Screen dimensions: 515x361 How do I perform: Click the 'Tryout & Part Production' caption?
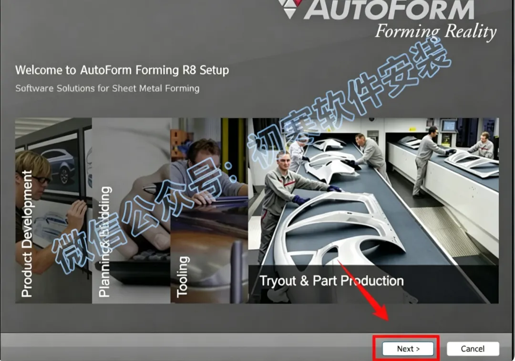point(332,281)
